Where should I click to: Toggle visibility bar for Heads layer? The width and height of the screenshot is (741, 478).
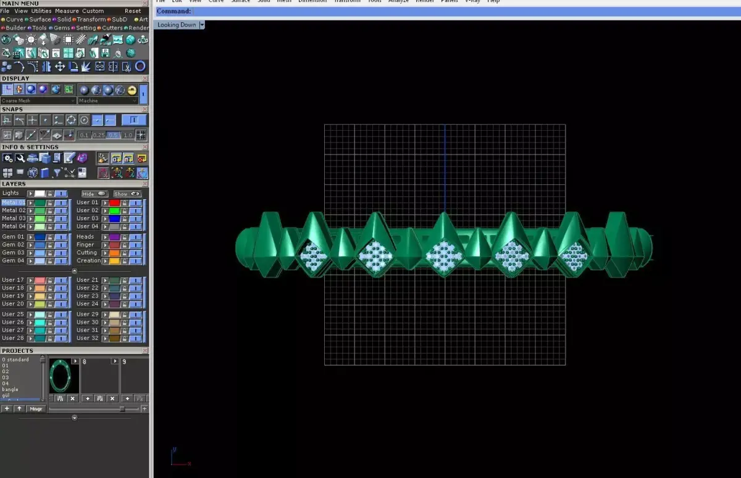pos(135,237)
